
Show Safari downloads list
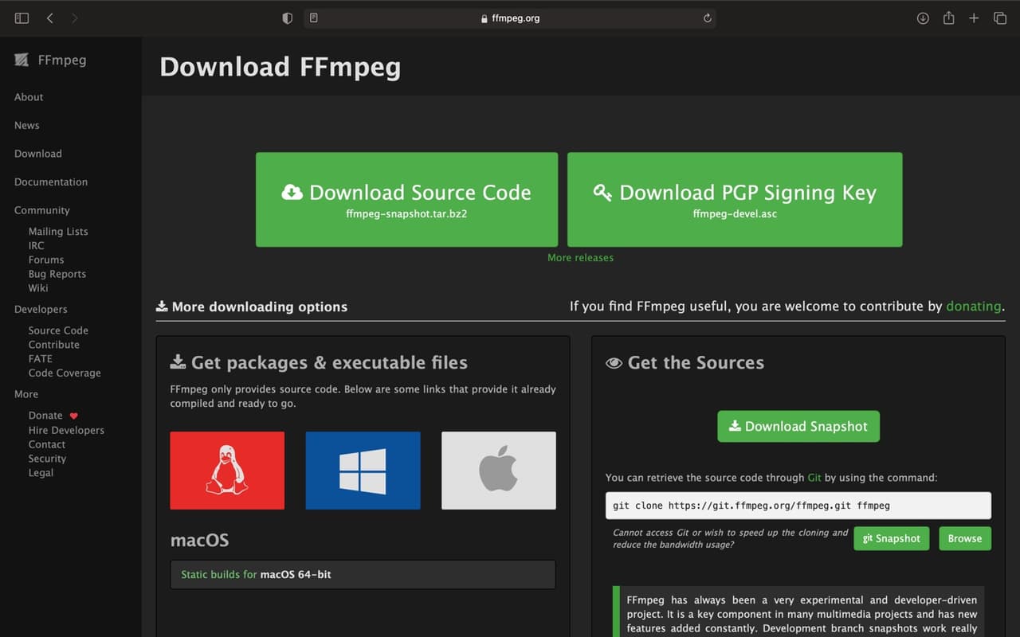[923, 18]
